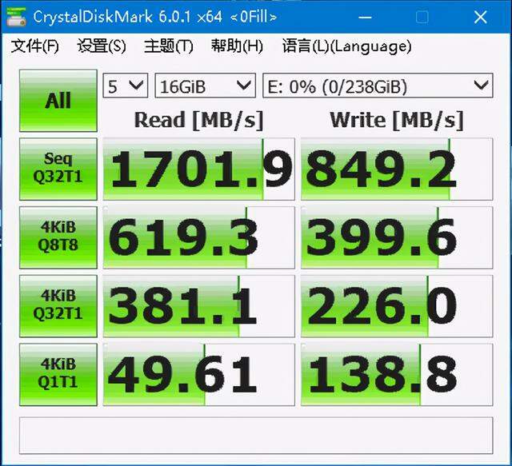Image resolution: width=512 pixels, height=466 pixels.
Task: Expand the E: drive selection dropdown
Action: 378,86
